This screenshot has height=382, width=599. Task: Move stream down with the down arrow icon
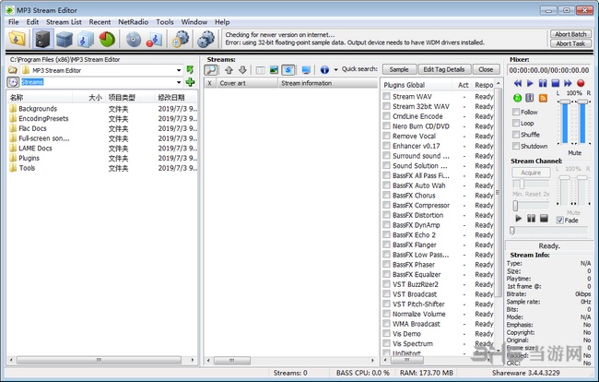pos(242,69)
